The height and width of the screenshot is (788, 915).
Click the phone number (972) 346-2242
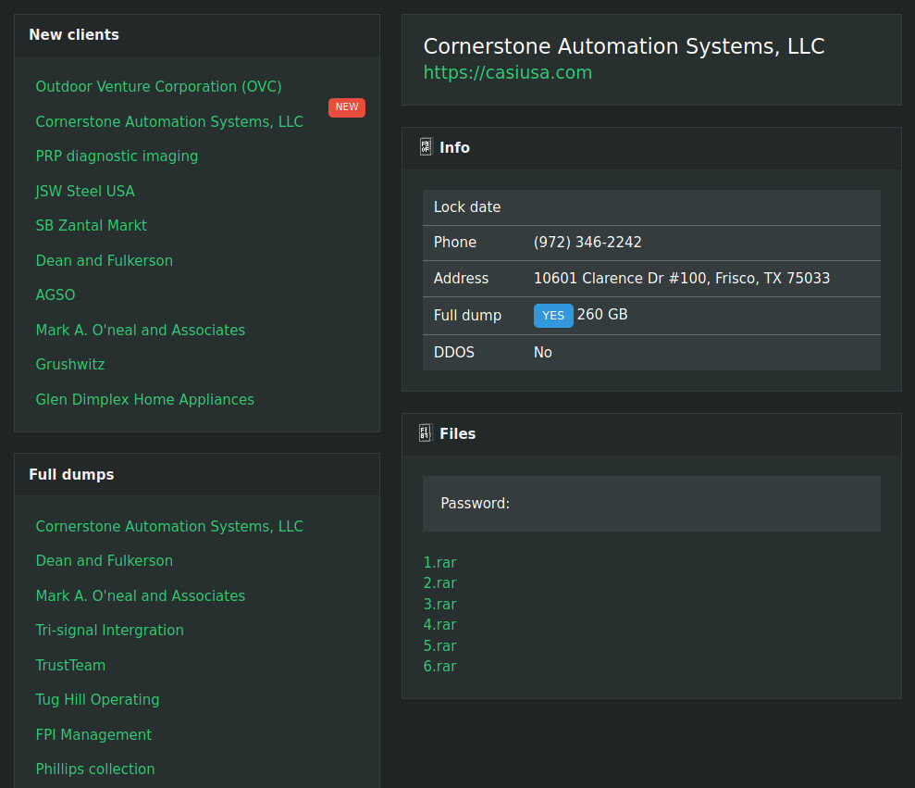(x=587, y=243)
